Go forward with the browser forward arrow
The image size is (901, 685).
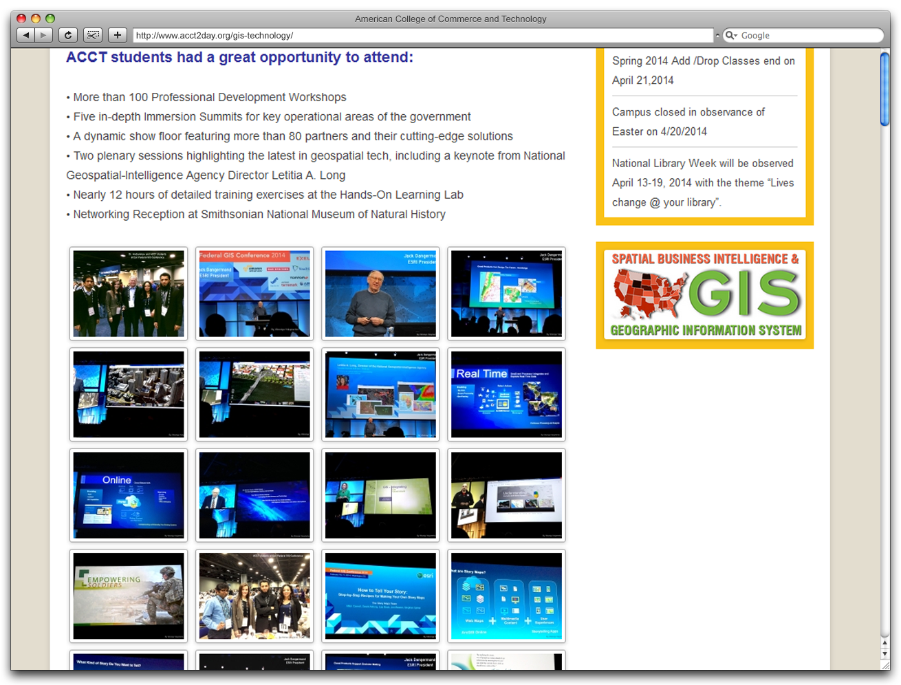point(44,35)
